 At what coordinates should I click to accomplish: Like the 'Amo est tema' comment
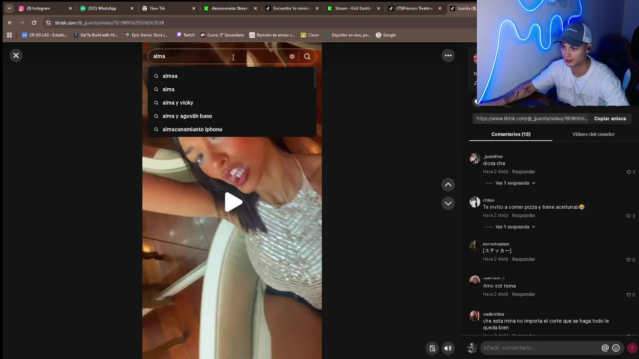[x=629, y=295]
